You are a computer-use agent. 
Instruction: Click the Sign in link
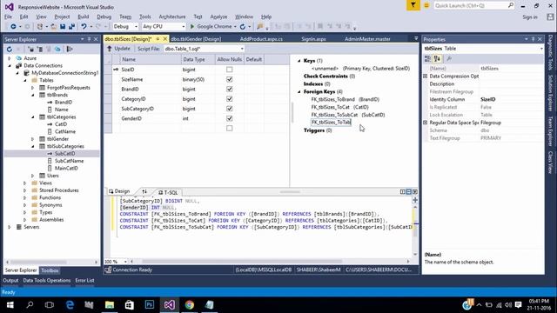530,17
